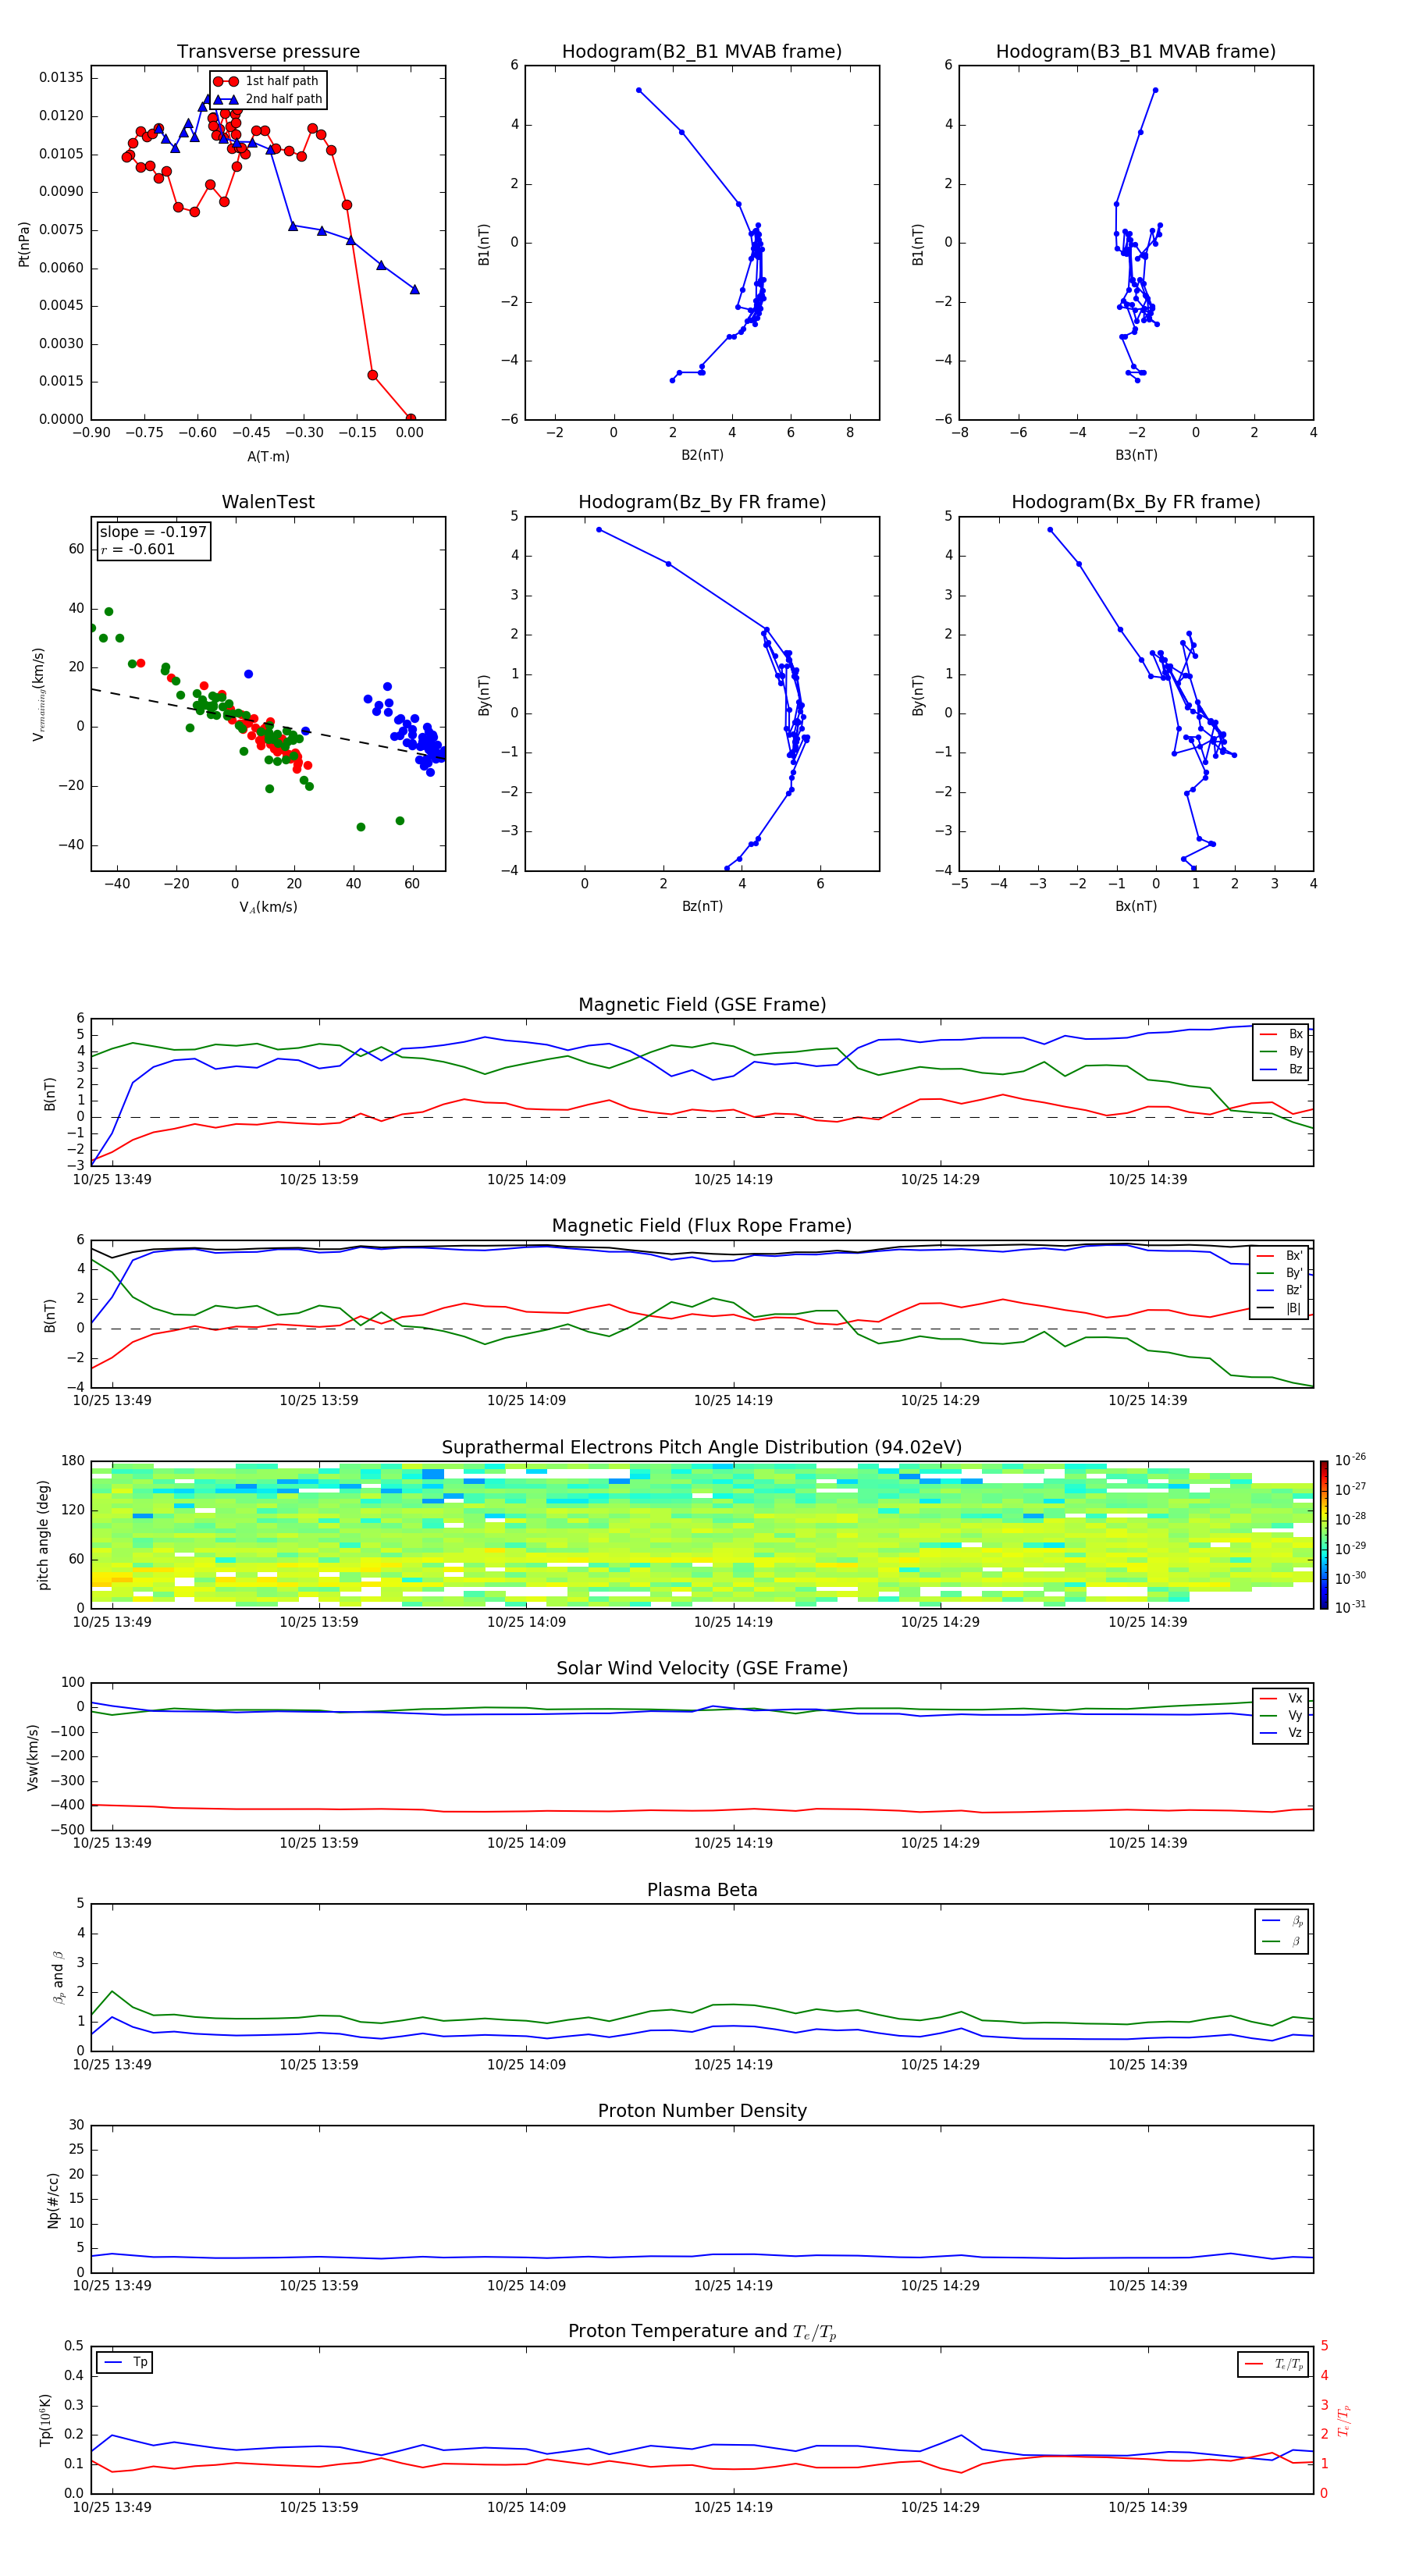Click the "pitch angle (deg)" y-axis label
This screenshot has height=2576, width=1405.
click(x=43, y=1535)
